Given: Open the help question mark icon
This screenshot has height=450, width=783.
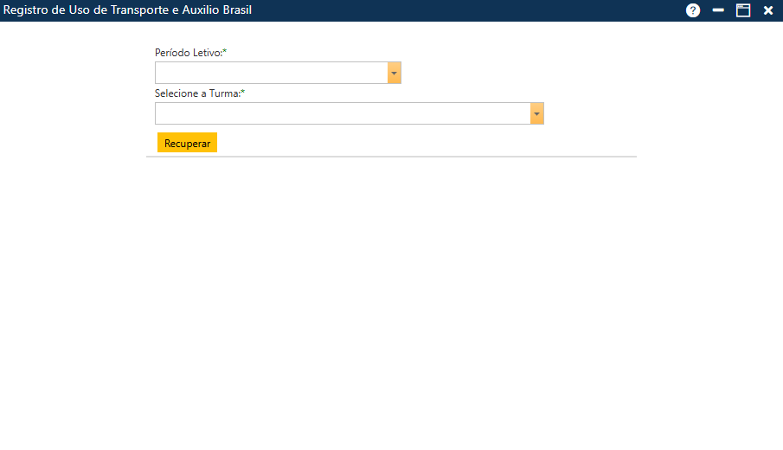Looking at the screenshot, I should point(693,10).
